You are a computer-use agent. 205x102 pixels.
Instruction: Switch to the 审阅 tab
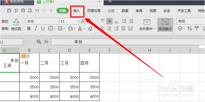click(139, 11)
